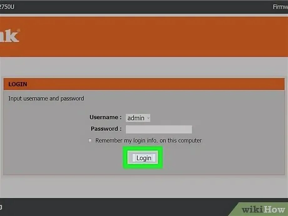Select the LOGIN section header bar
Viewport: 288px width, 216px height.
(144, 84)
